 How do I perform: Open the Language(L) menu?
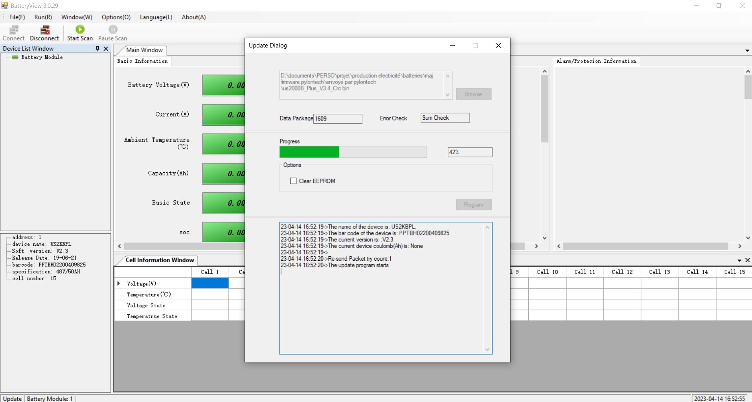(156, 17)
